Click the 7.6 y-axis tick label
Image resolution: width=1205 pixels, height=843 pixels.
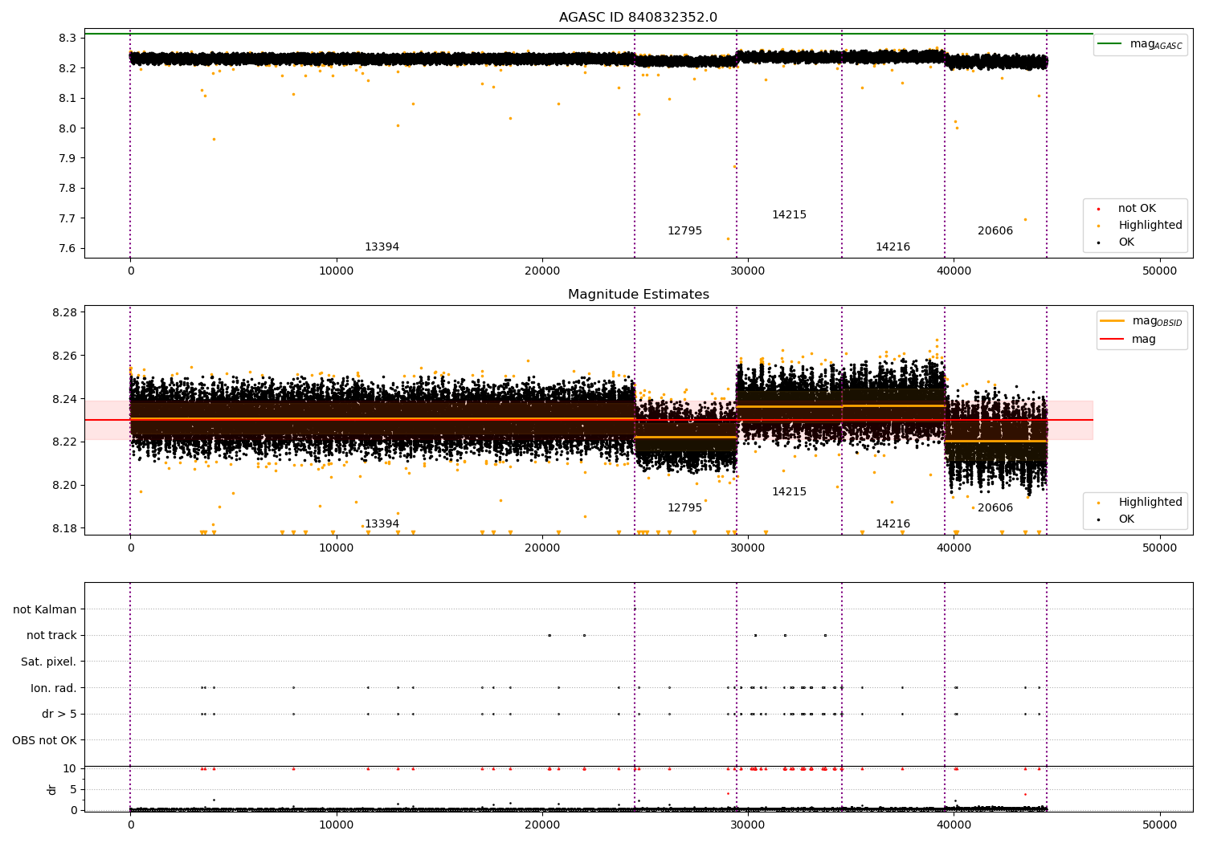click(x=67, y=249)
